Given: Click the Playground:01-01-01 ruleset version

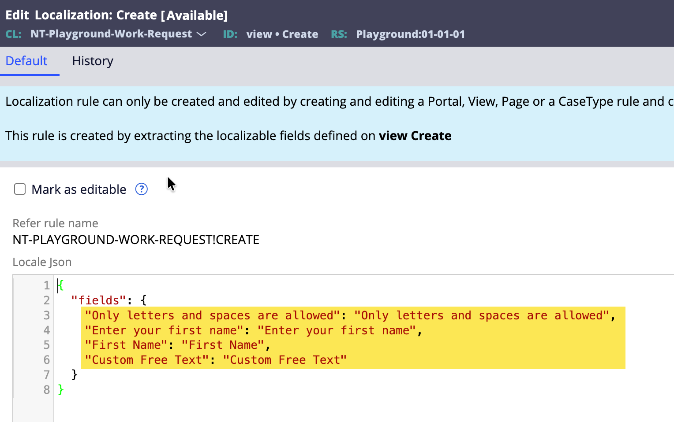Looking at the screenshot, I should pyautogui.click(x=410, y=34).
